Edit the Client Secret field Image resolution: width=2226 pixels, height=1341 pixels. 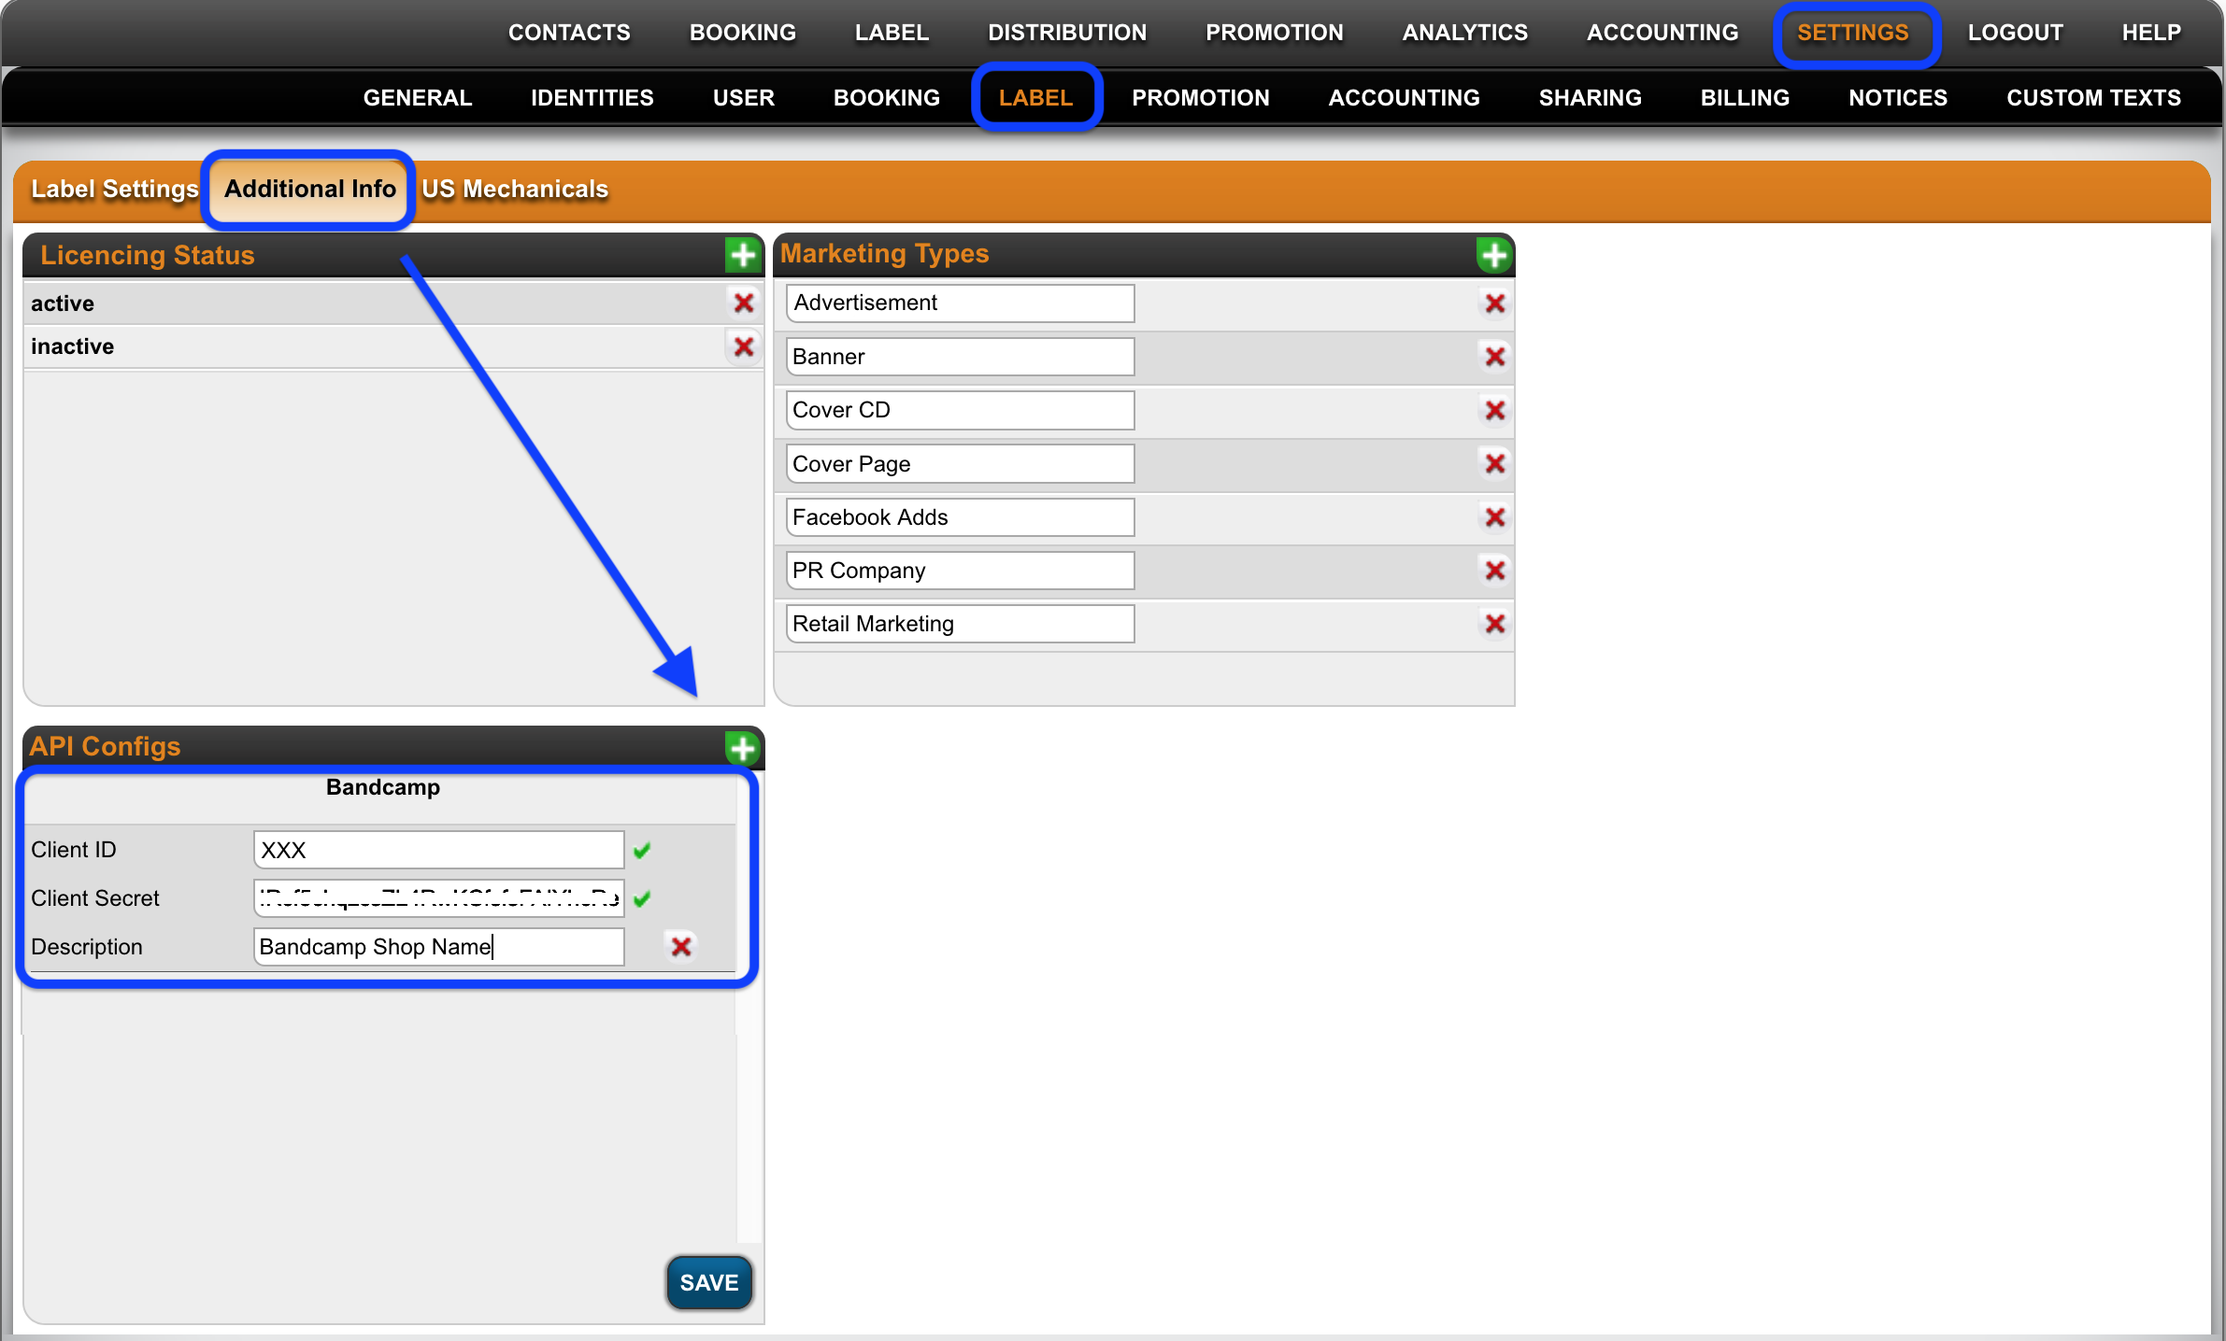click(439, 898)
